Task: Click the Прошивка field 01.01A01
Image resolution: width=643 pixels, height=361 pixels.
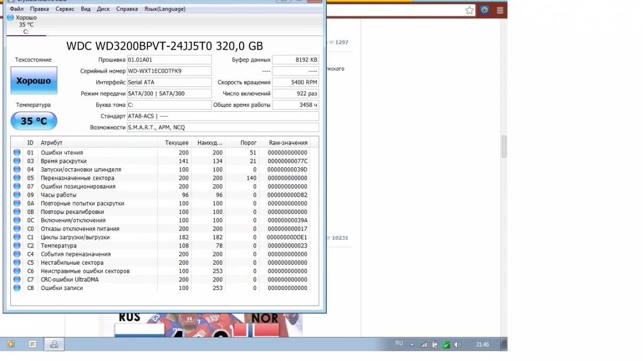Action: pyautogui.click(x=169, y=60)
